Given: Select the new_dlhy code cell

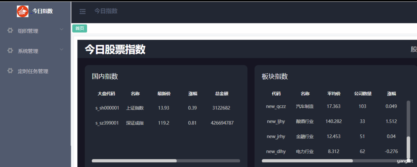Looking at the screenshot, I should tap(276, 152).
